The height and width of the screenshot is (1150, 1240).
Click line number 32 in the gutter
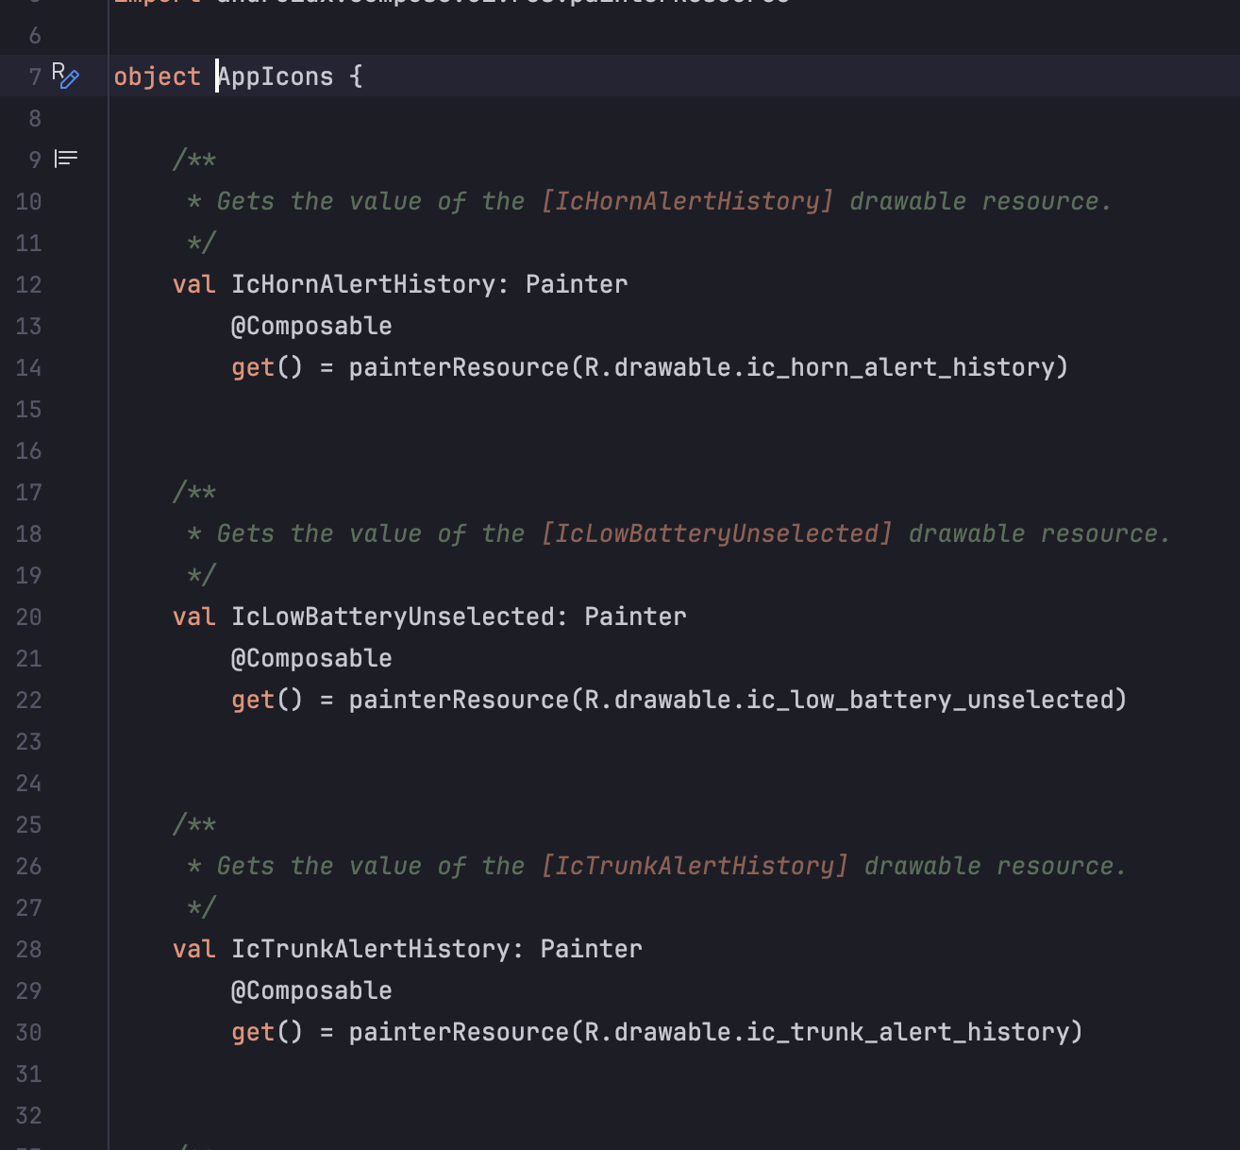tap(28, 1115)
